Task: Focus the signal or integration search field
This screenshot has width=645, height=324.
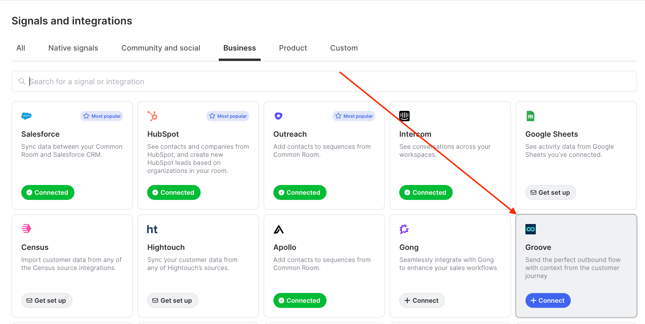Action: coord(324,81)
